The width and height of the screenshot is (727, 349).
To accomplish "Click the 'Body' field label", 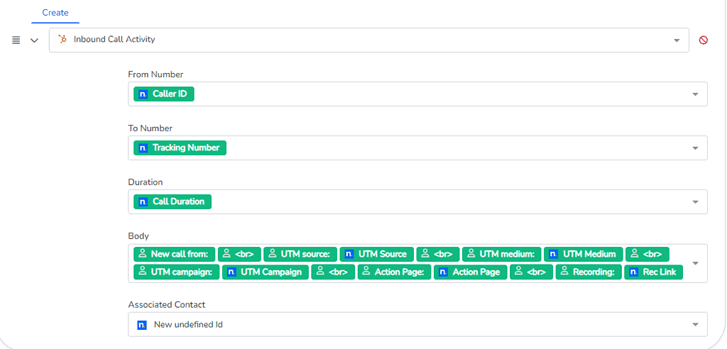I will point(138,236).
